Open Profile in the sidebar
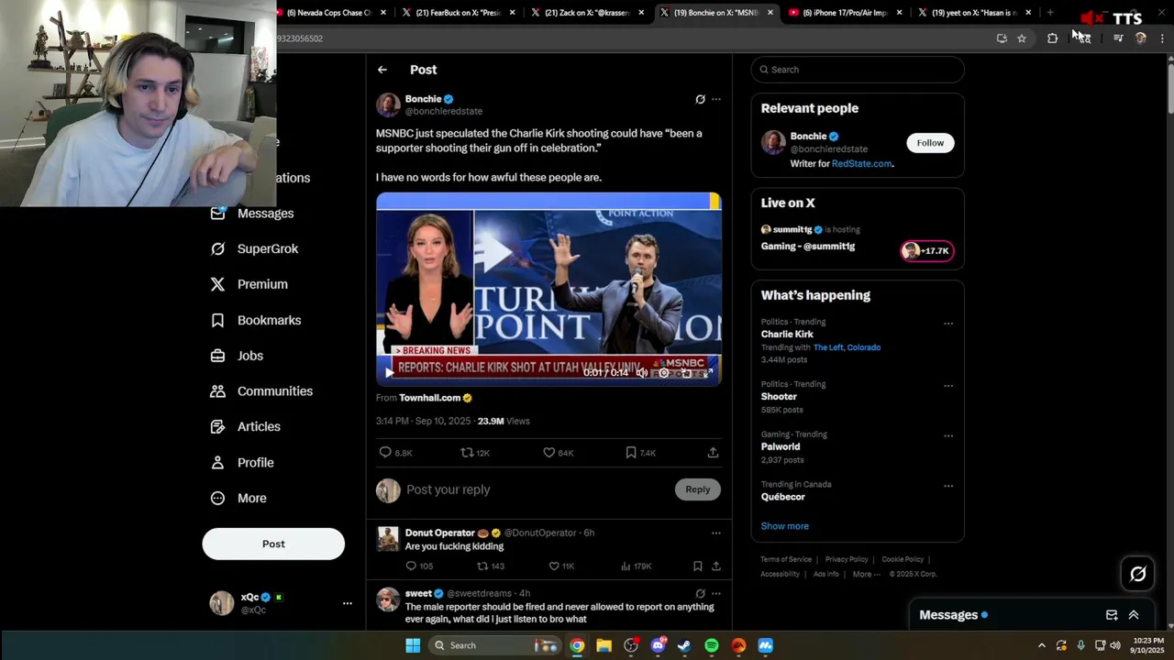 tap(242, 463)
